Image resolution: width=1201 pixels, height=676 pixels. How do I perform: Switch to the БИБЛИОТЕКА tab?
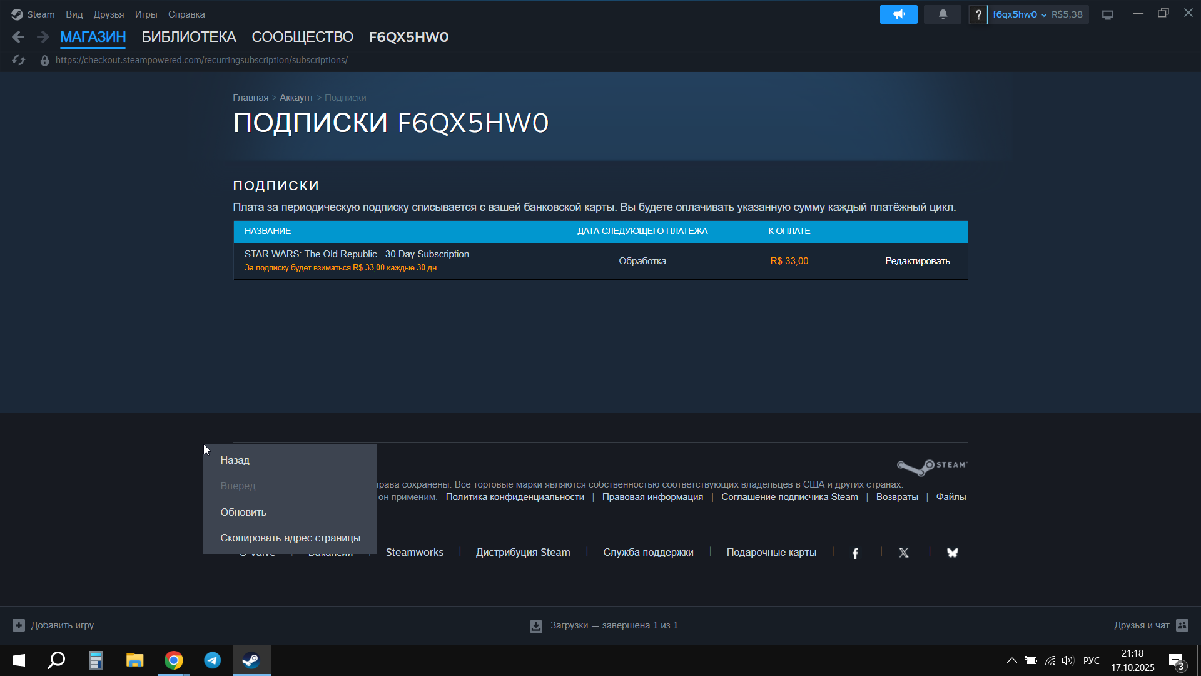coord(188,37)
